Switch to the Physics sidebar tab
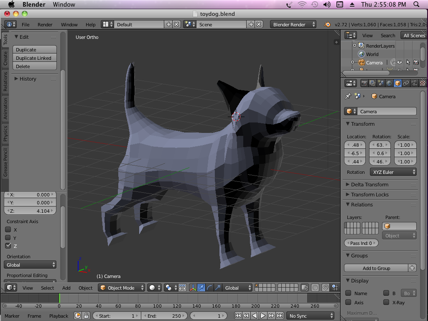The image size is (428, 321). [5, 134]
